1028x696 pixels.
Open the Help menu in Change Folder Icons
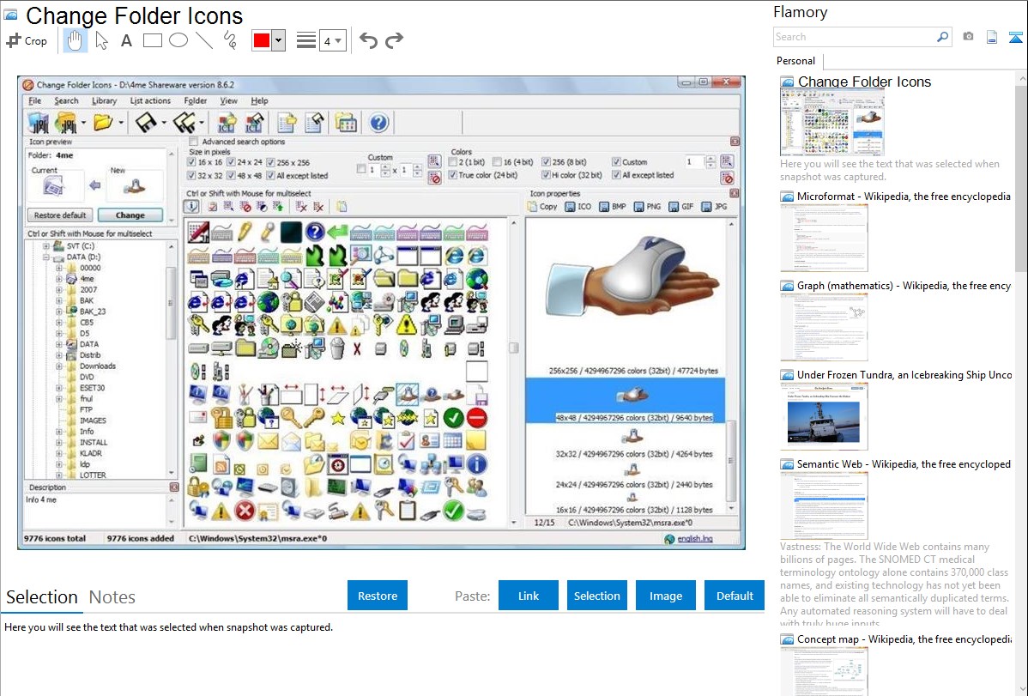pos(260,101)
